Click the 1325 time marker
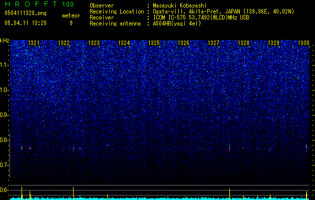Image resolution: width=315 pixels, height=200 pixels. [x=154, y=43]
